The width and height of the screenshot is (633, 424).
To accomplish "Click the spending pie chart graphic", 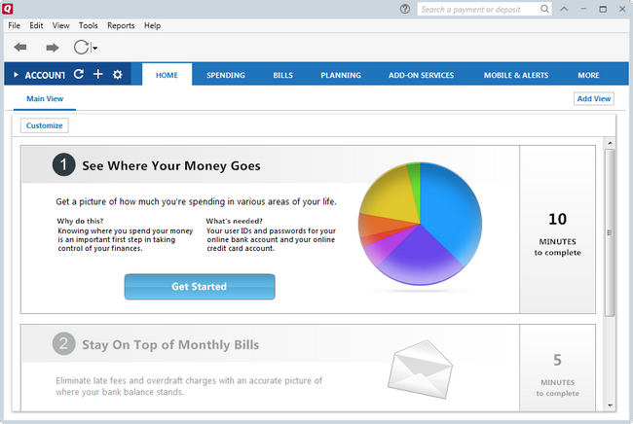I will click(x=420, y=224).
